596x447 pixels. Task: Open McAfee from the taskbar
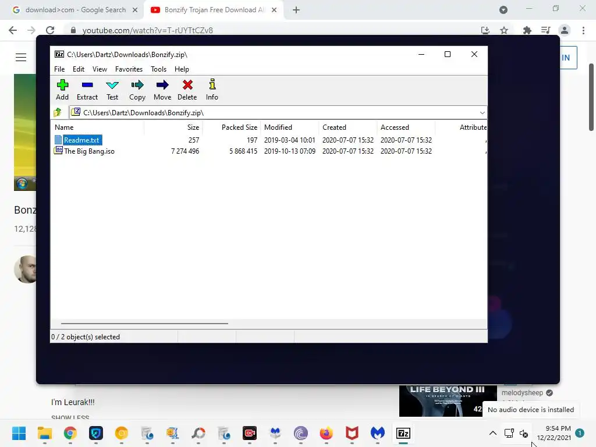pos(352,433)
